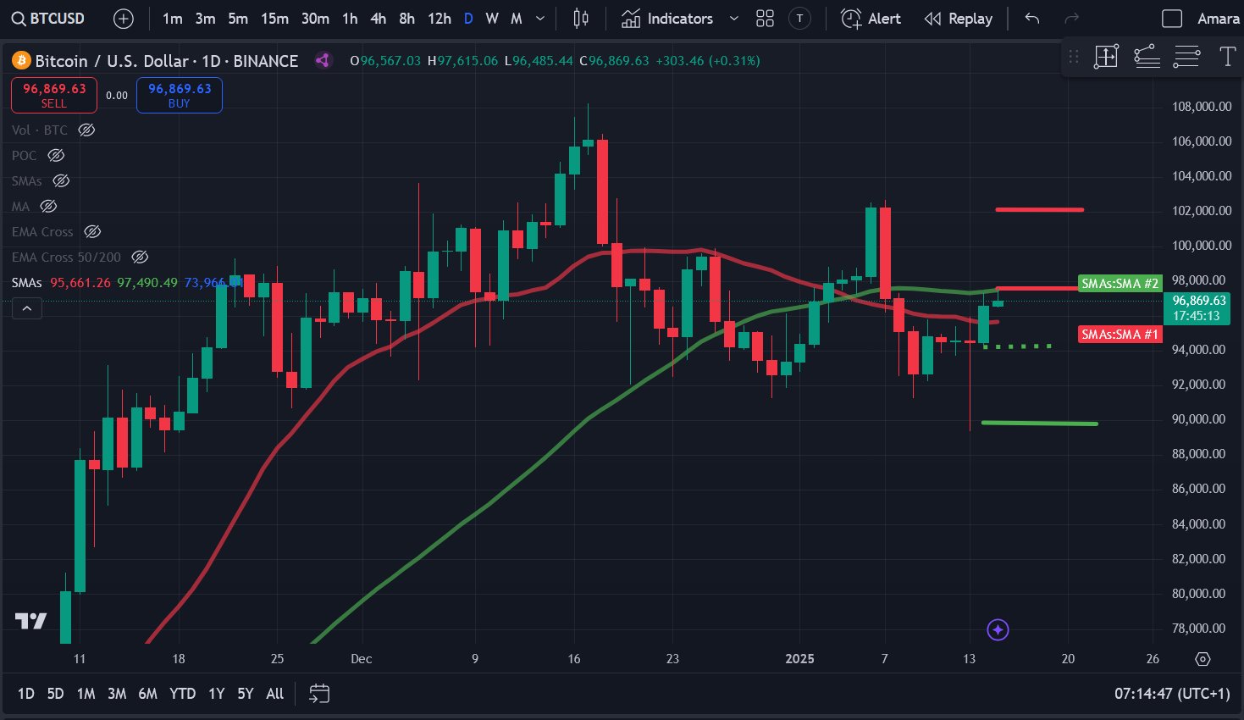The image size is (1244, 720).
Task: Collapse the indicator legend list
Action: [x=27, y=308]
